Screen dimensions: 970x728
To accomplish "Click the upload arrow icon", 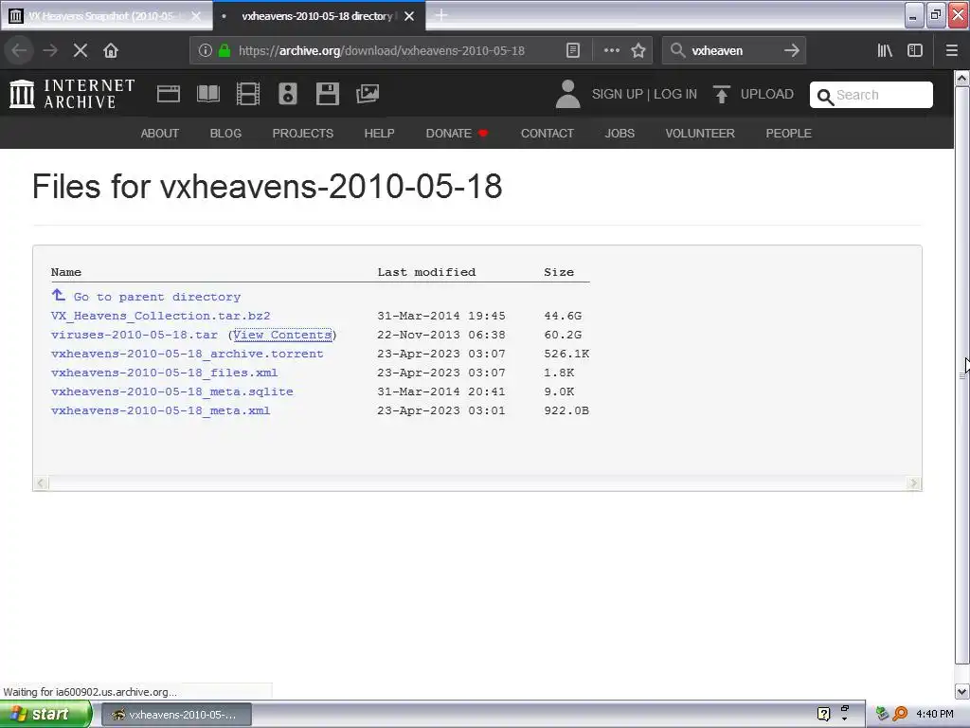I will [x=721, y=94].
